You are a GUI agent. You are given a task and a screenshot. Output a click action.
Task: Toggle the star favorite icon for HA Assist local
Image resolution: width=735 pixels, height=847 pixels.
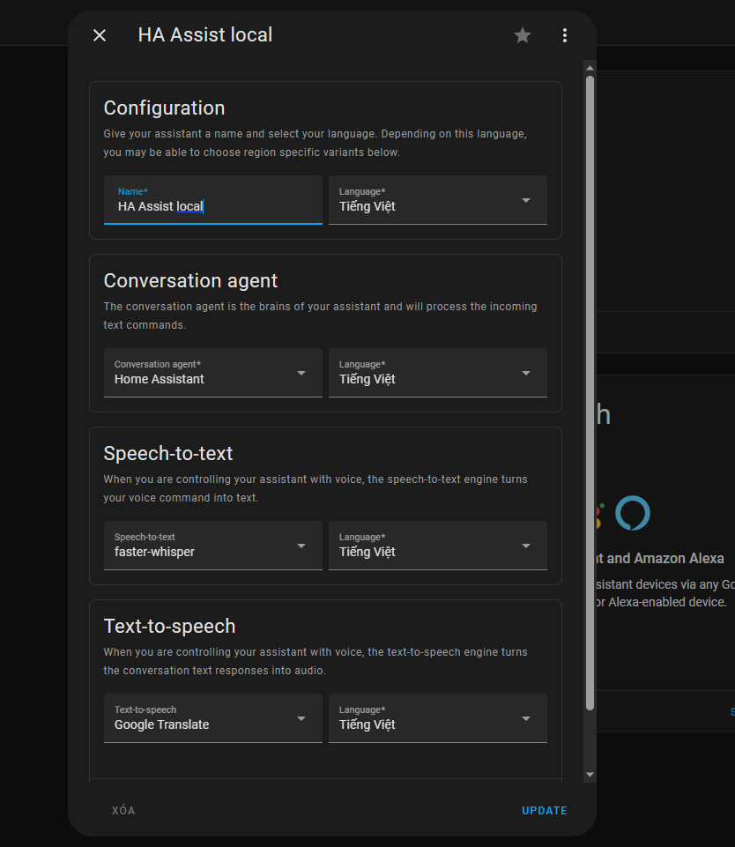click(522, 35)
